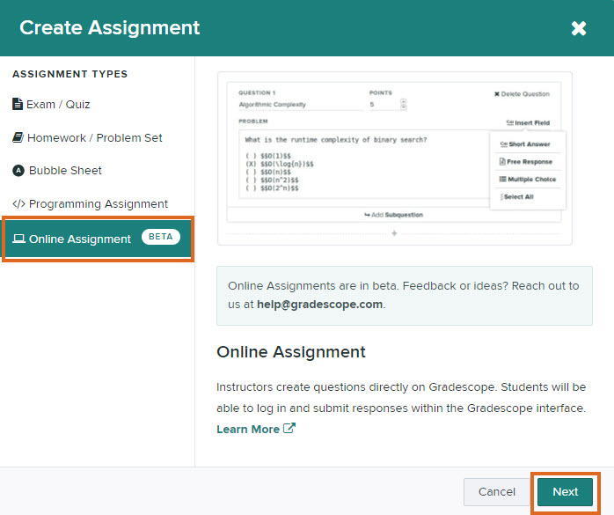Close the Create Assignment dialog with X
This screenshot has width=614, height=515.
point(578,28)
